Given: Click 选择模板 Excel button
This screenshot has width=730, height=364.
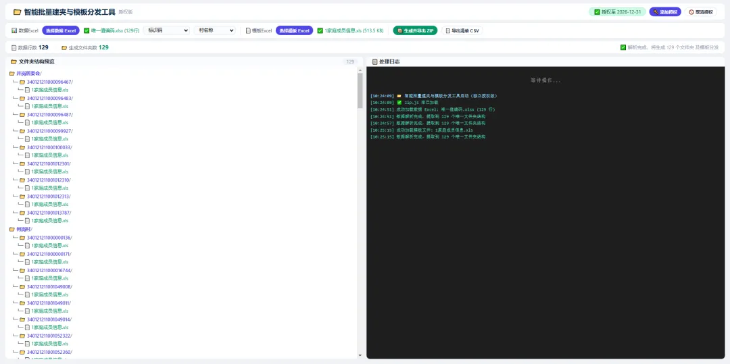Looking at the screenshot, I should 294,30.
